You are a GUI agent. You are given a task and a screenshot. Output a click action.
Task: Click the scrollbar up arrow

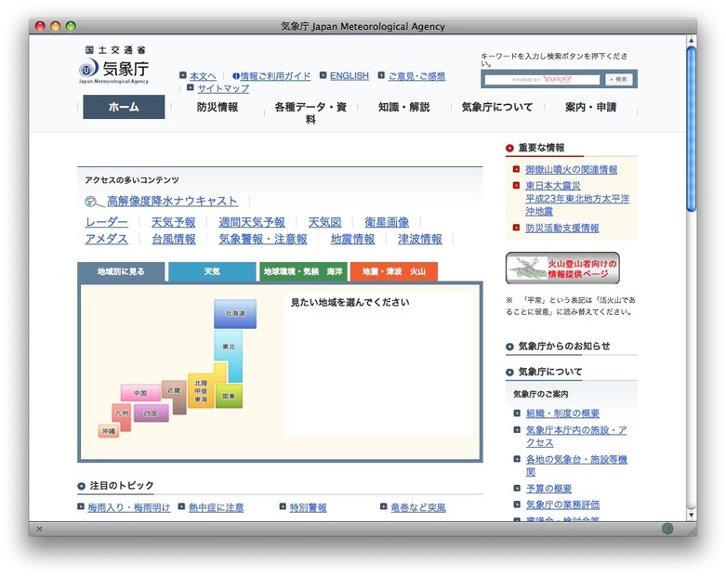692,40
